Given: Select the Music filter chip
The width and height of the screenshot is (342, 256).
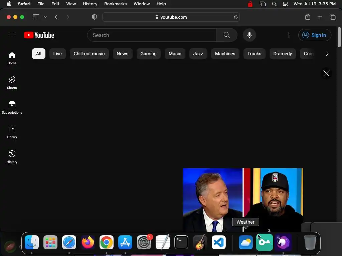Looking at the screenshot, I should [x=175, y=54].
